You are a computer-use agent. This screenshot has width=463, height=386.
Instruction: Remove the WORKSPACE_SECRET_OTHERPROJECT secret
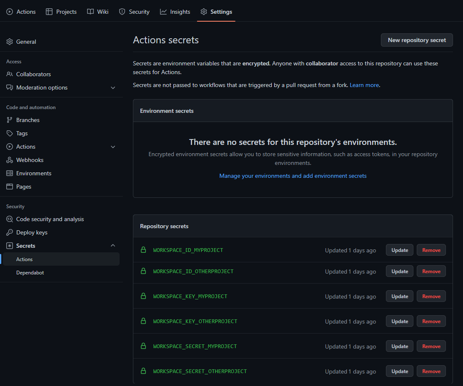pyautogui.click(x=431, y=371)
